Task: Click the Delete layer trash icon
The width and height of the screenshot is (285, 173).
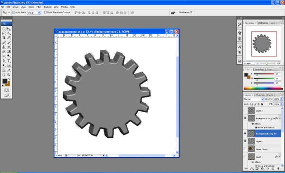Action: point(278,169)
